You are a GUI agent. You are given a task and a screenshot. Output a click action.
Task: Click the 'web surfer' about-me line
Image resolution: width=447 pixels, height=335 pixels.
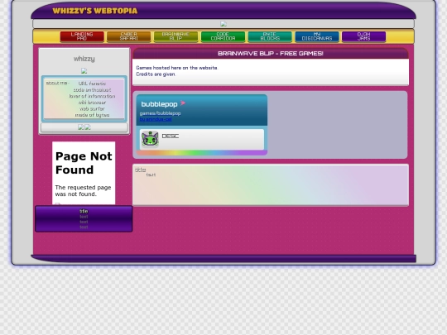[x=92, y=109]
